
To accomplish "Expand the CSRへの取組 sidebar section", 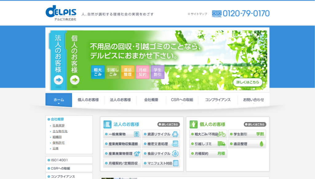I will 69,168.
